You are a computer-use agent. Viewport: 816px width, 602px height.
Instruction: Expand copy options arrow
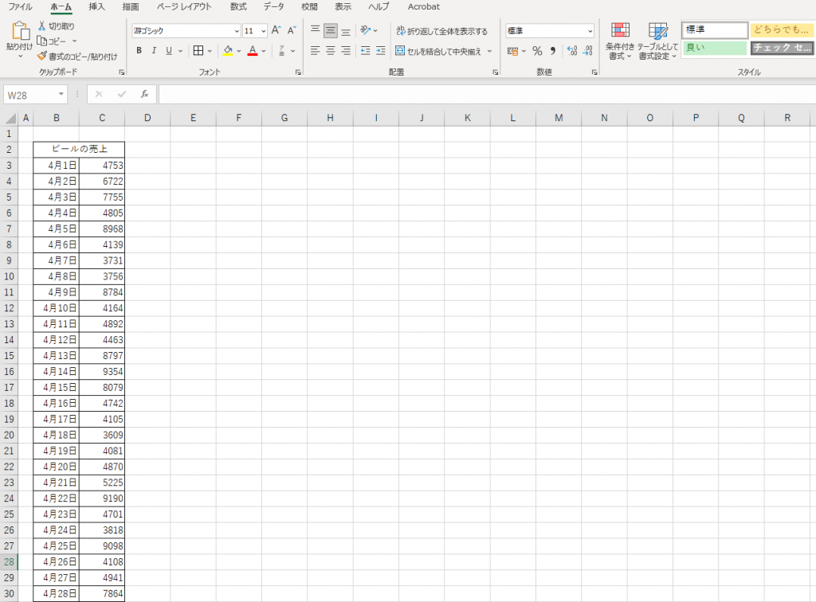74,41
